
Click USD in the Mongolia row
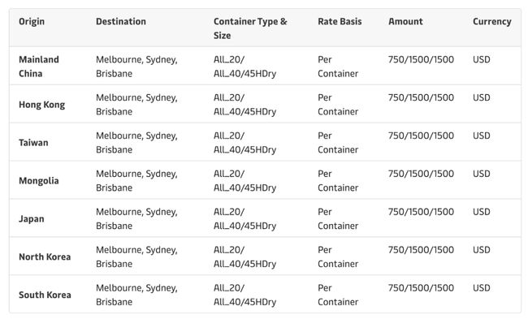tap(481, 174)
